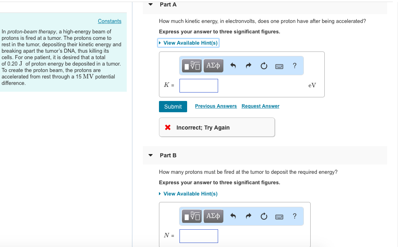Click the keyboard icon in Part B toolbar

point(279,216)
